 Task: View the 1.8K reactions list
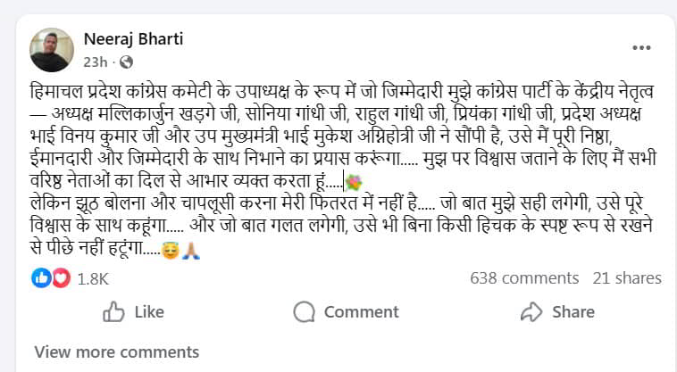click(93, 278)
